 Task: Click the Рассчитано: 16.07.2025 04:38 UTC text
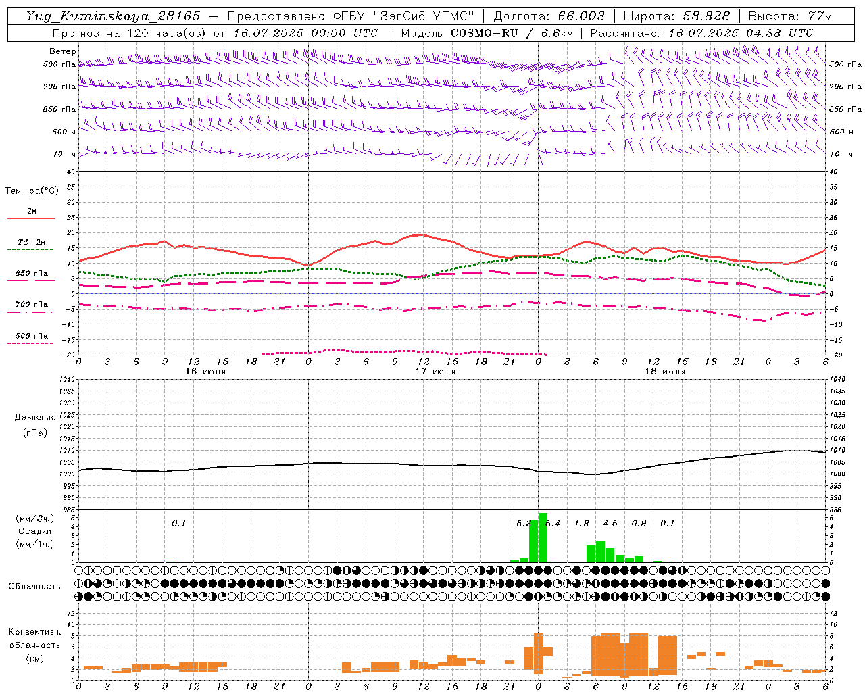tap(701, 33)
